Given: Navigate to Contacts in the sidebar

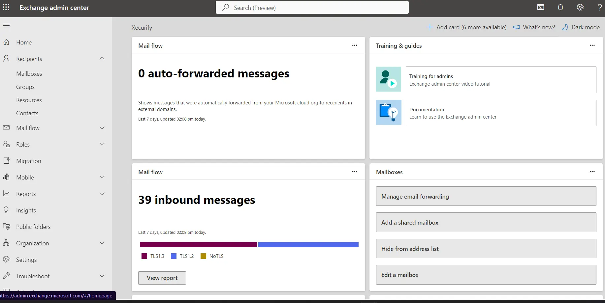Looking at the screenshot, I should 27,113.
